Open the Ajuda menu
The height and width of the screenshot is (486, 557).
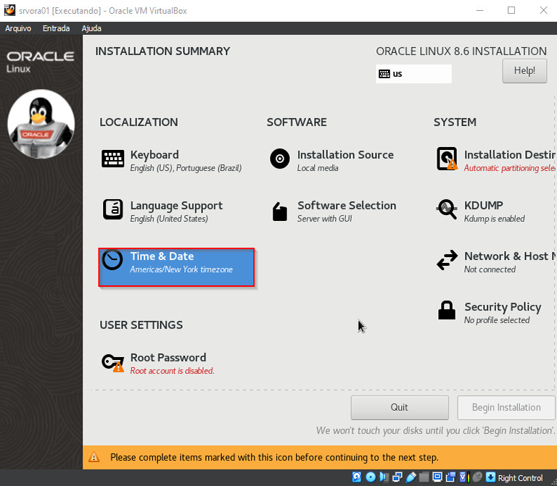[91, 28]
